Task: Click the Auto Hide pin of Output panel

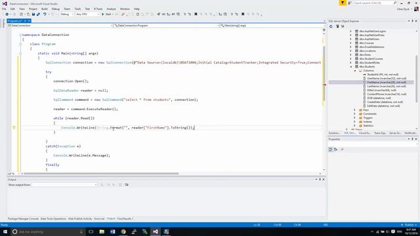Action: point(320,180)
